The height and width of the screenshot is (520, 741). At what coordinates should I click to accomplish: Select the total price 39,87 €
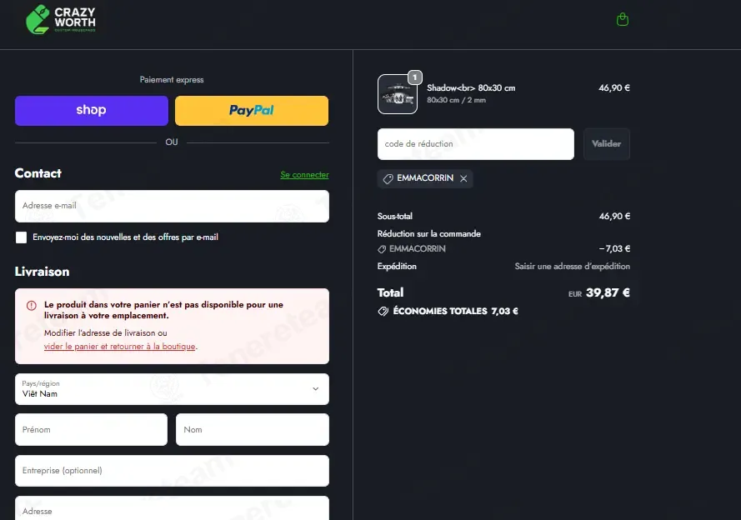[608, 292]
